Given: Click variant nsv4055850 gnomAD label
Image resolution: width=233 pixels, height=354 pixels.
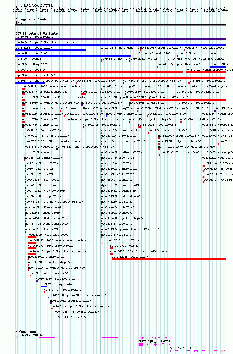Looking at the screenshot, I should [45, 42].
